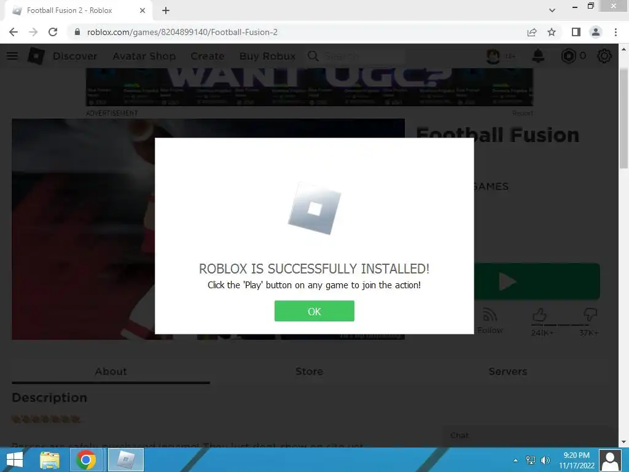Like the game with thumbs up
Screen dimensions: 629x472
click(539, 315)
